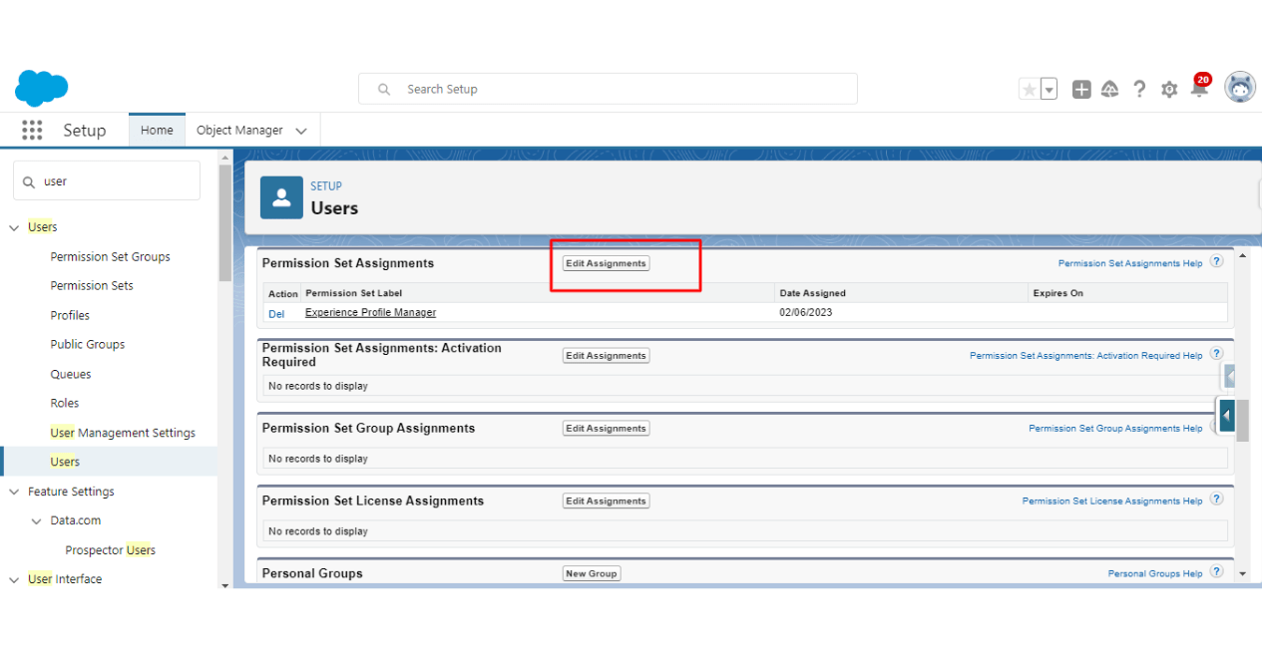Switch to the Home tab
The width and height of the screenshot is (1262, 671).
157,131
